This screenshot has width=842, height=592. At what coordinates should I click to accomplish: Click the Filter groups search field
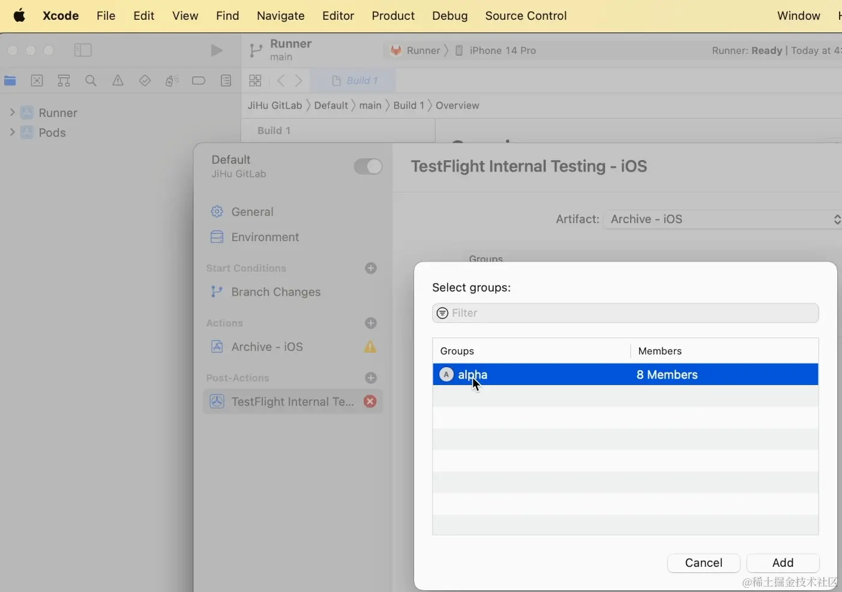[625, 313]
